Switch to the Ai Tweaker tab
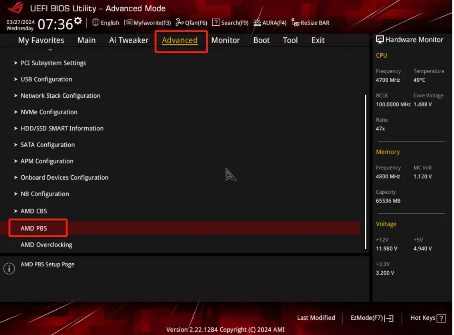Viewport: 454px width, 335px height. pyautogui.click(x=129, y=40)
